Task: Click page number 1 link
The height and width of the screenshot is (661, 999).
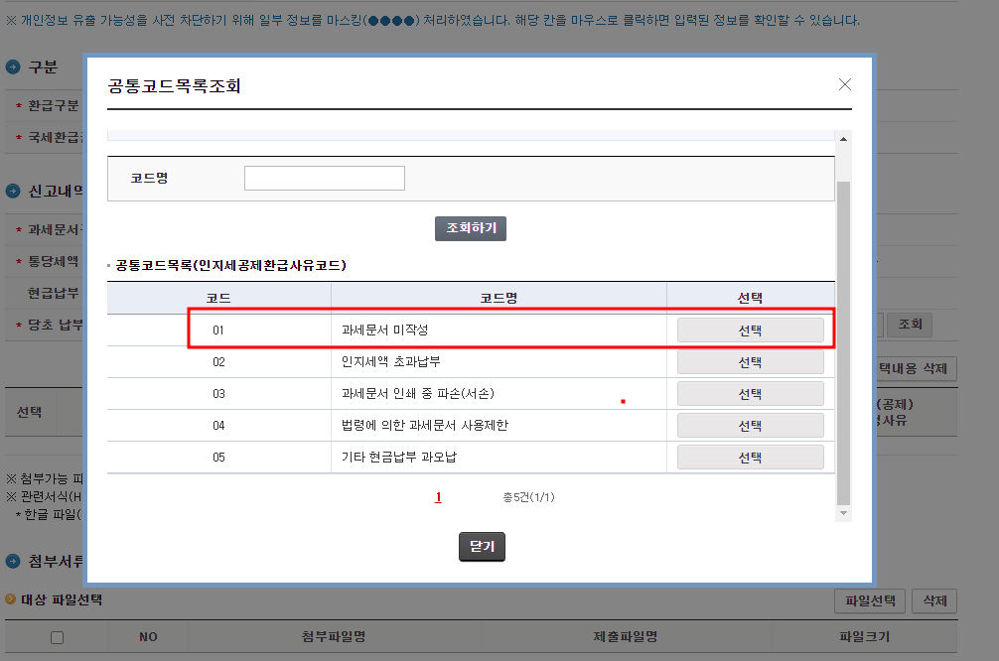Action: point(438,496)
